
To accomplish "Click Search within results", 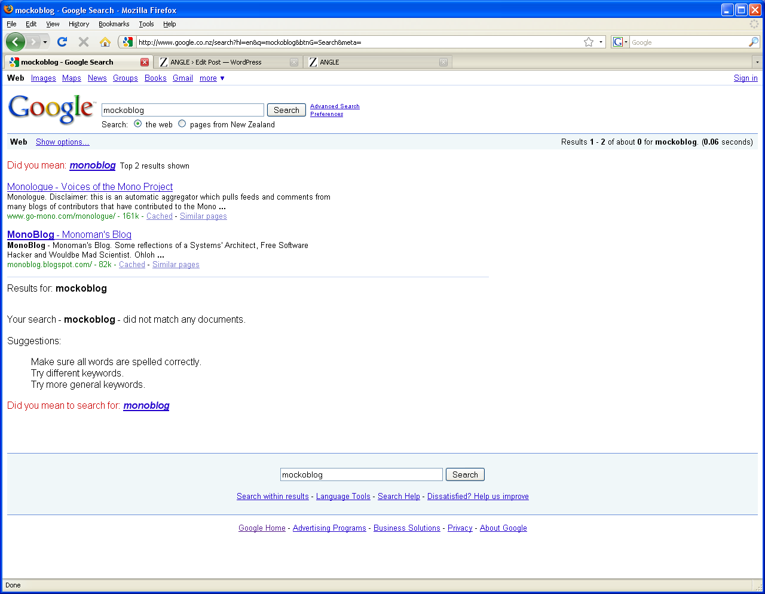I will pyautogui.click(x=273, y=497).
